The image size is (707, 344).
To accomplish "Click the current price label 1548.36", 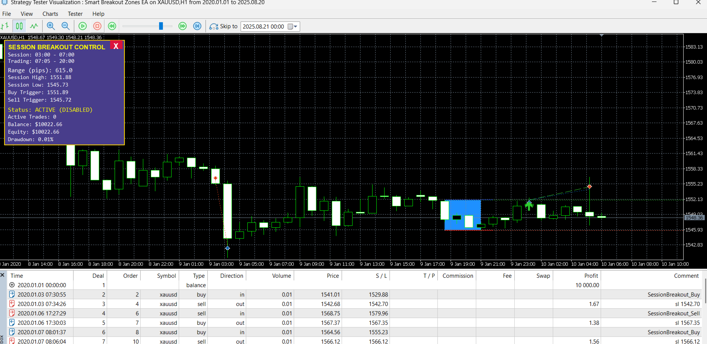I will (x=694, y=218).
